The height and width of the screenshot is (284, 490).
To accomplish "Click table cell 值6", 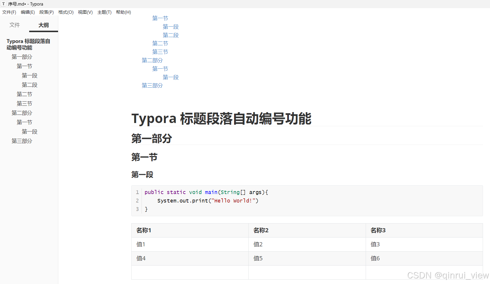I will click(424, 259).
